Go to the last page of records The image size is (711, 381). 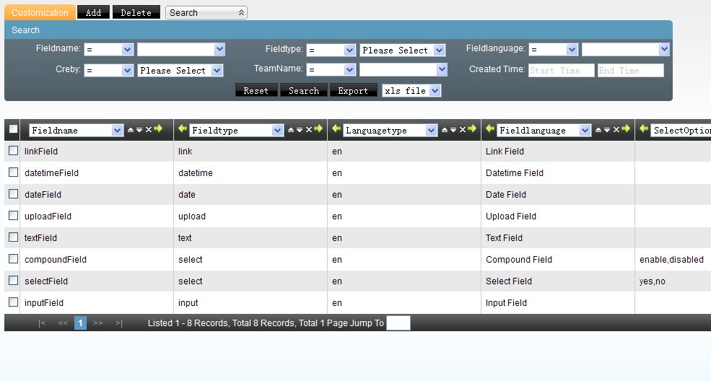pyautogui.click(x=118, y=323)
